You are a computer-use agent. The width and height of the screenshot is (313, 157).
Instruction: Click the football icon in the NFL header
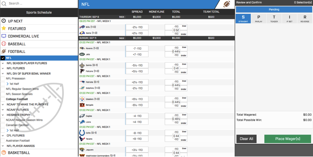(x=227, y=4)
